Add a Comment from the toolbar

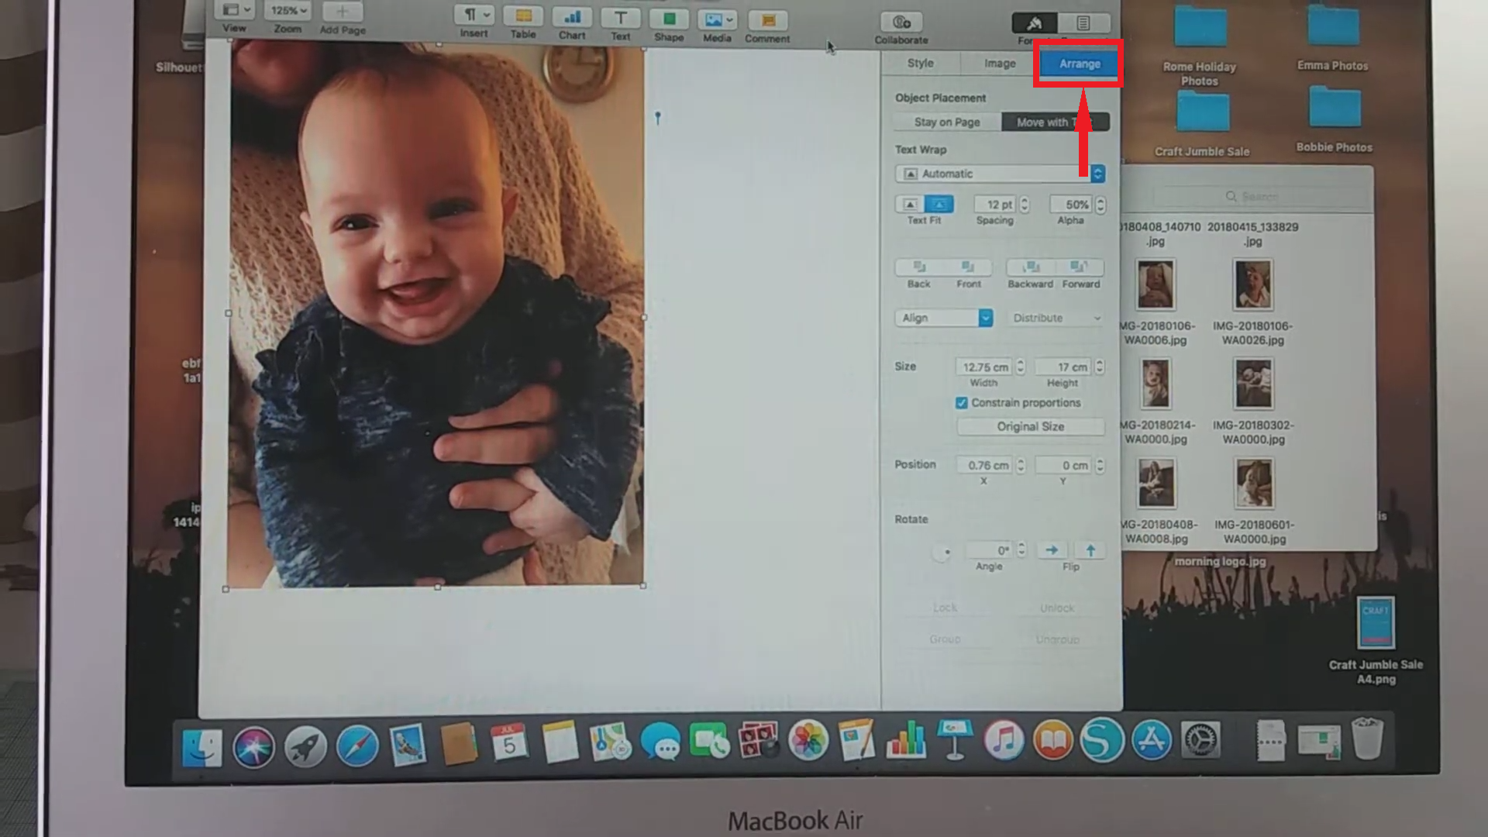(x=767, y=21)
